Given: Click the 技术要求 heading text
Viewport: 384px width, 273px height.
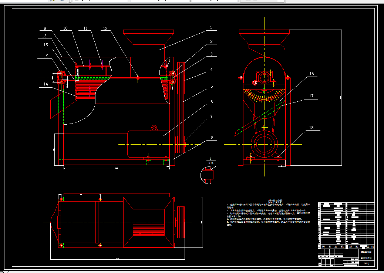Looking at the screenshot, I should pos(275,201).
